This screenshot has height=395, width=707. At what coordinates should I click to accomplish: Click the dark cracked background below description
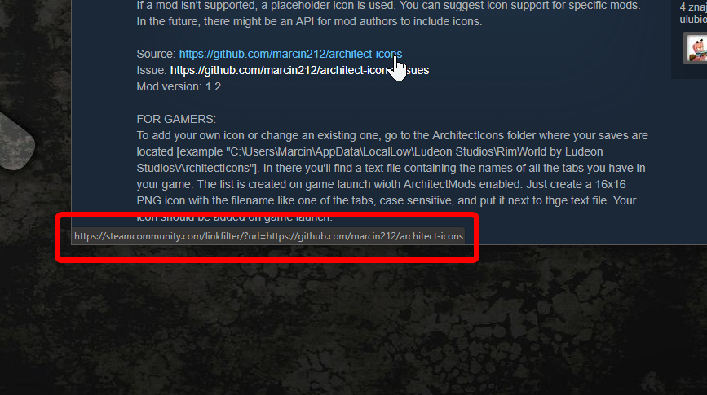pyautogui.click(x=354, y=324)
